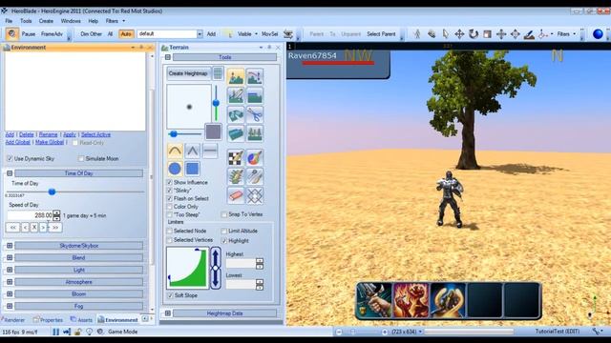Image resolution: width=611 pixels, height=343 pixels.
Task: Click the blue sphere toolbar icon
Action: (x=598, y=34)
